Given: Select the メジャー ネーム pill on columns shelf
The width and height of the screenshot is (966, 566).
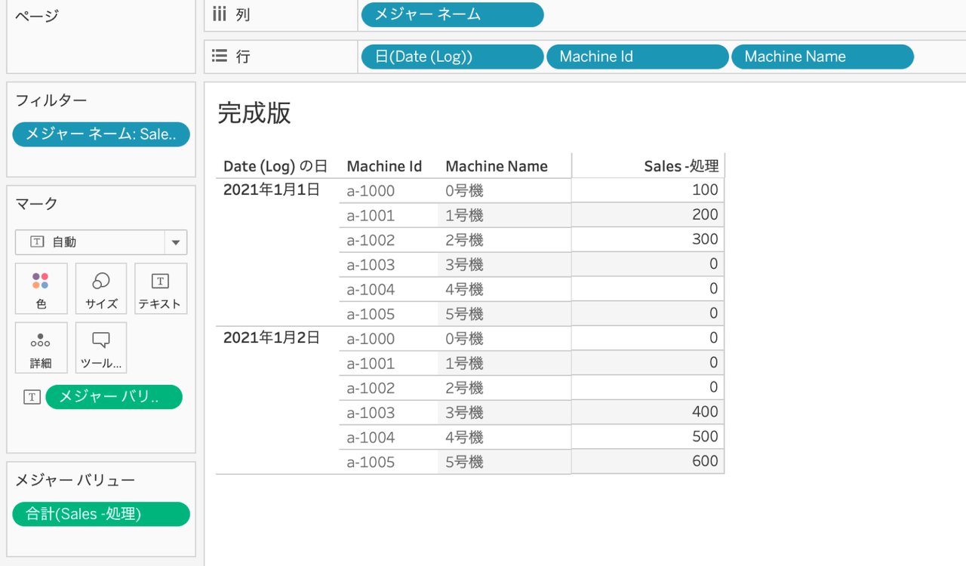Looking at the screenshot, I should pyautogui.click(x=452, y=14).
